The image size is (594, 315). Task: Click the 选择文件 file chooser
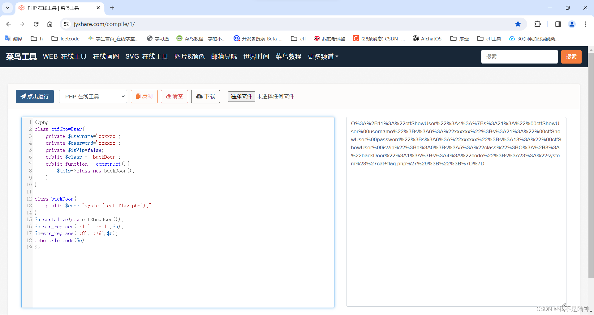(x=241, y=97)
